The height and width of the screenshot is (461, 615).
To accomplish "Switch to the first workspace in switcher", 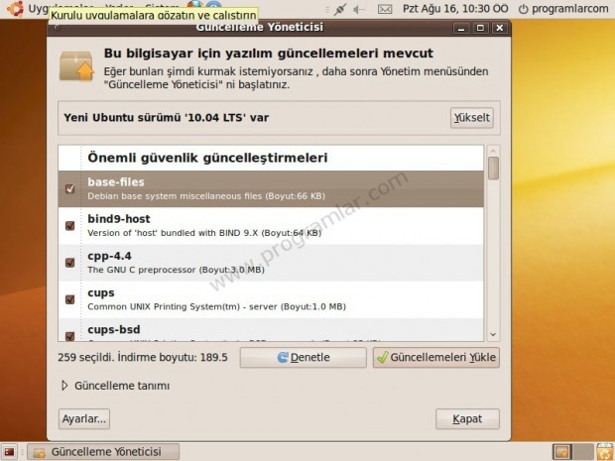I will click(561, 452).
